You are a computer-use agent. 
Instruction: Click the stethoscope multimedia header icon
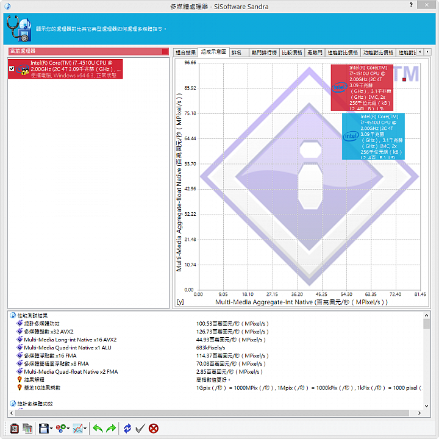tap(18, 29)
